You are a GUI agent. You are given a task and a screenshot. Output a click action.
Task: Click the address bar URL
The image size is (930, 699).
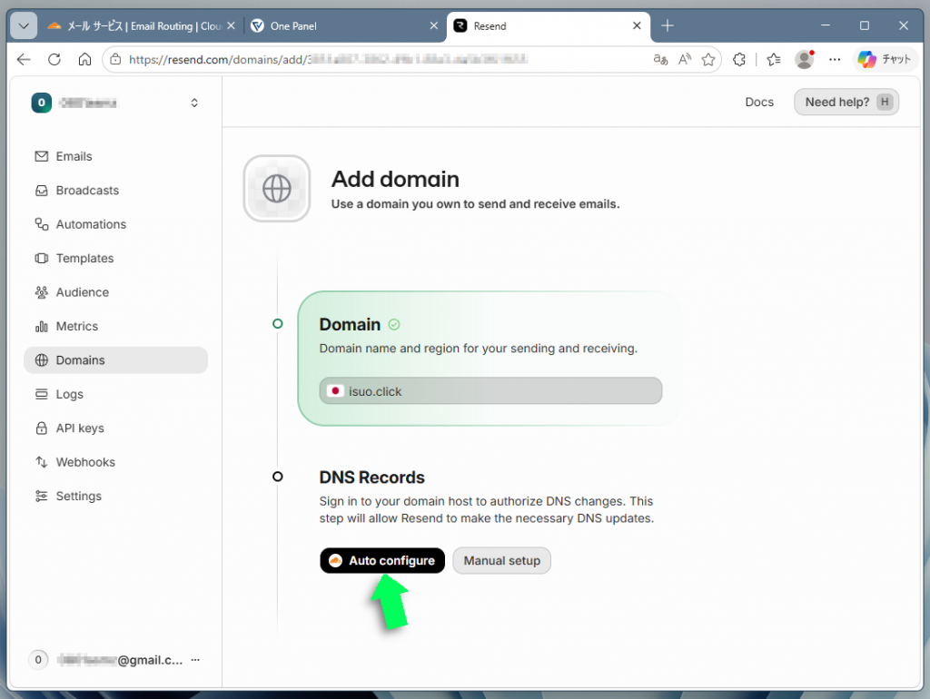328,59
